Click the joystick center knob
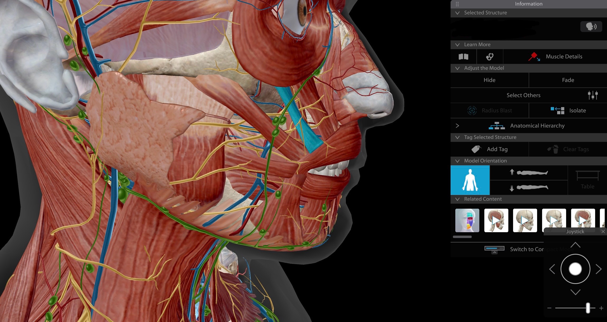607x322 pixels. (575, 269)
